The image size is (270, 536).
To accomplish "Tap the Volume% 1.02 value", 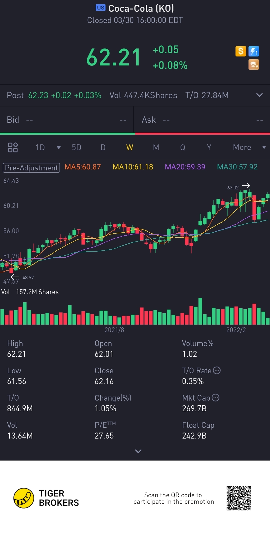I will 190,354.
